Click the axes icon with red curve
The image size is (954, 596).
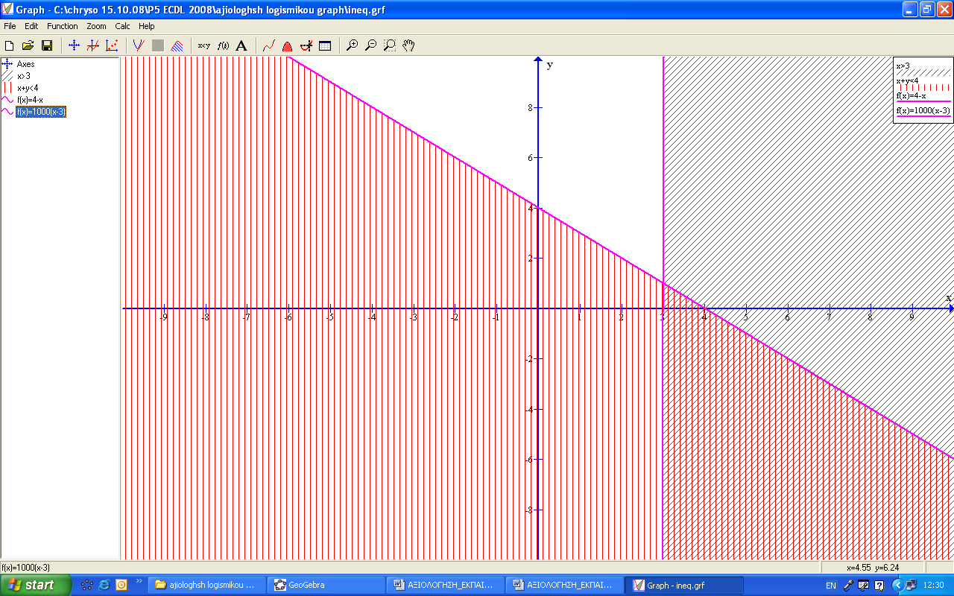tap(92, 45)
